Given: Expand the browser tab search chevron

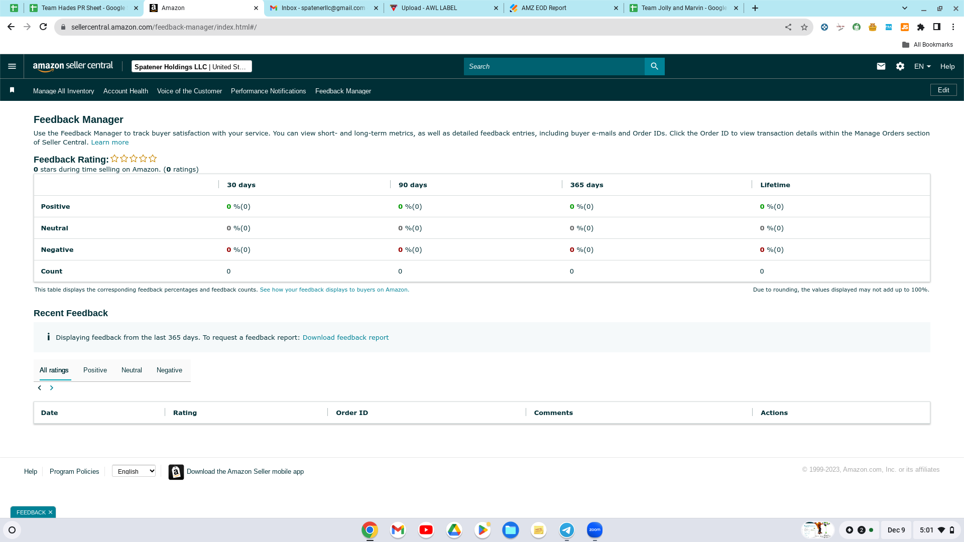Looking at the screenshot, I should pyautogui.click(x=905, y=8).
